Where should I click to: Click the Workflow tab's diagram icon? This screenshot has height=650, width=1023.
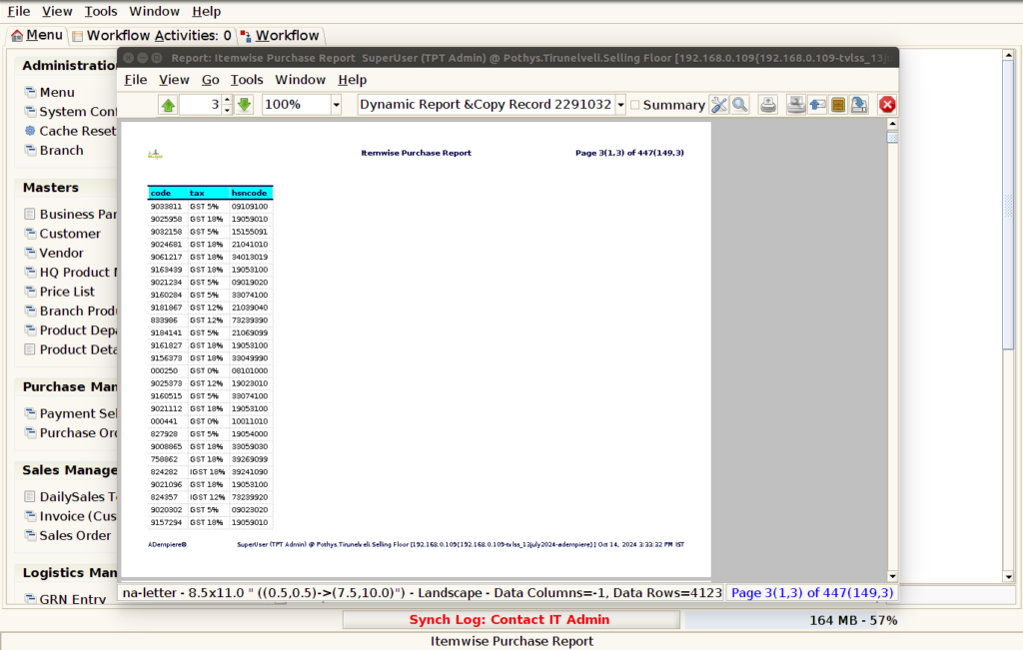[246, 36]
